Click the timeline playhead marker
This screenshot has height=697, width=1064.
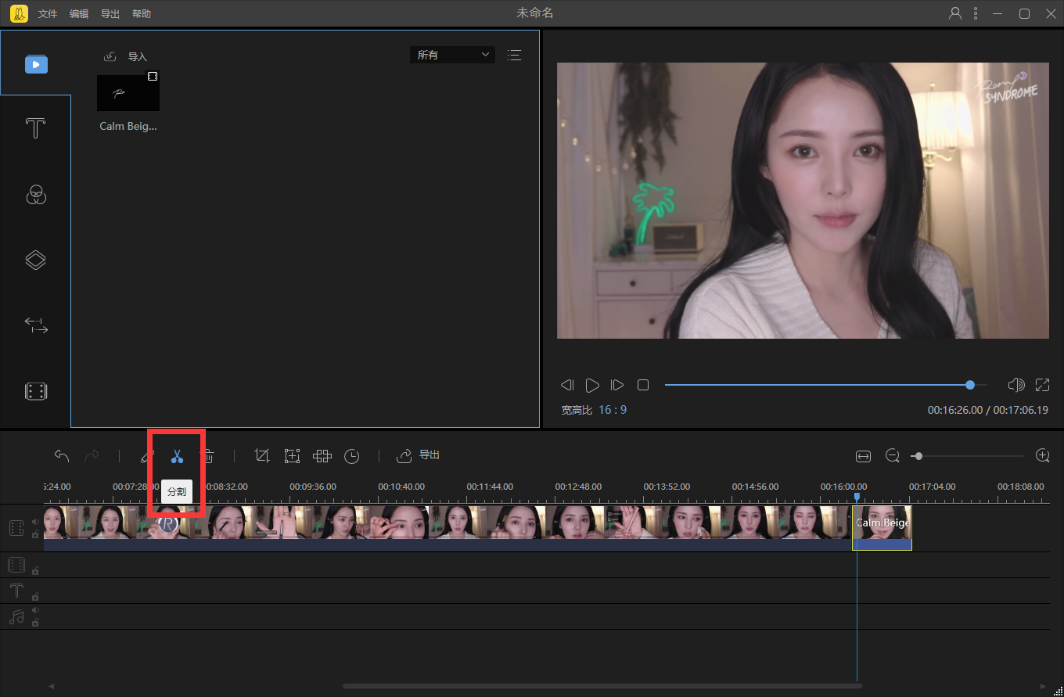coord(857,497)
